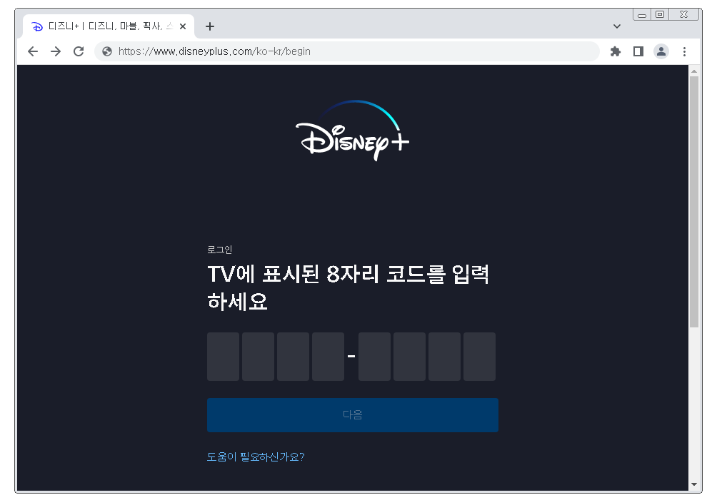Select the 디즈니+ browser tab
This screenshot has height=495, width=707.
pyautogui.click(x=109, y=26)
